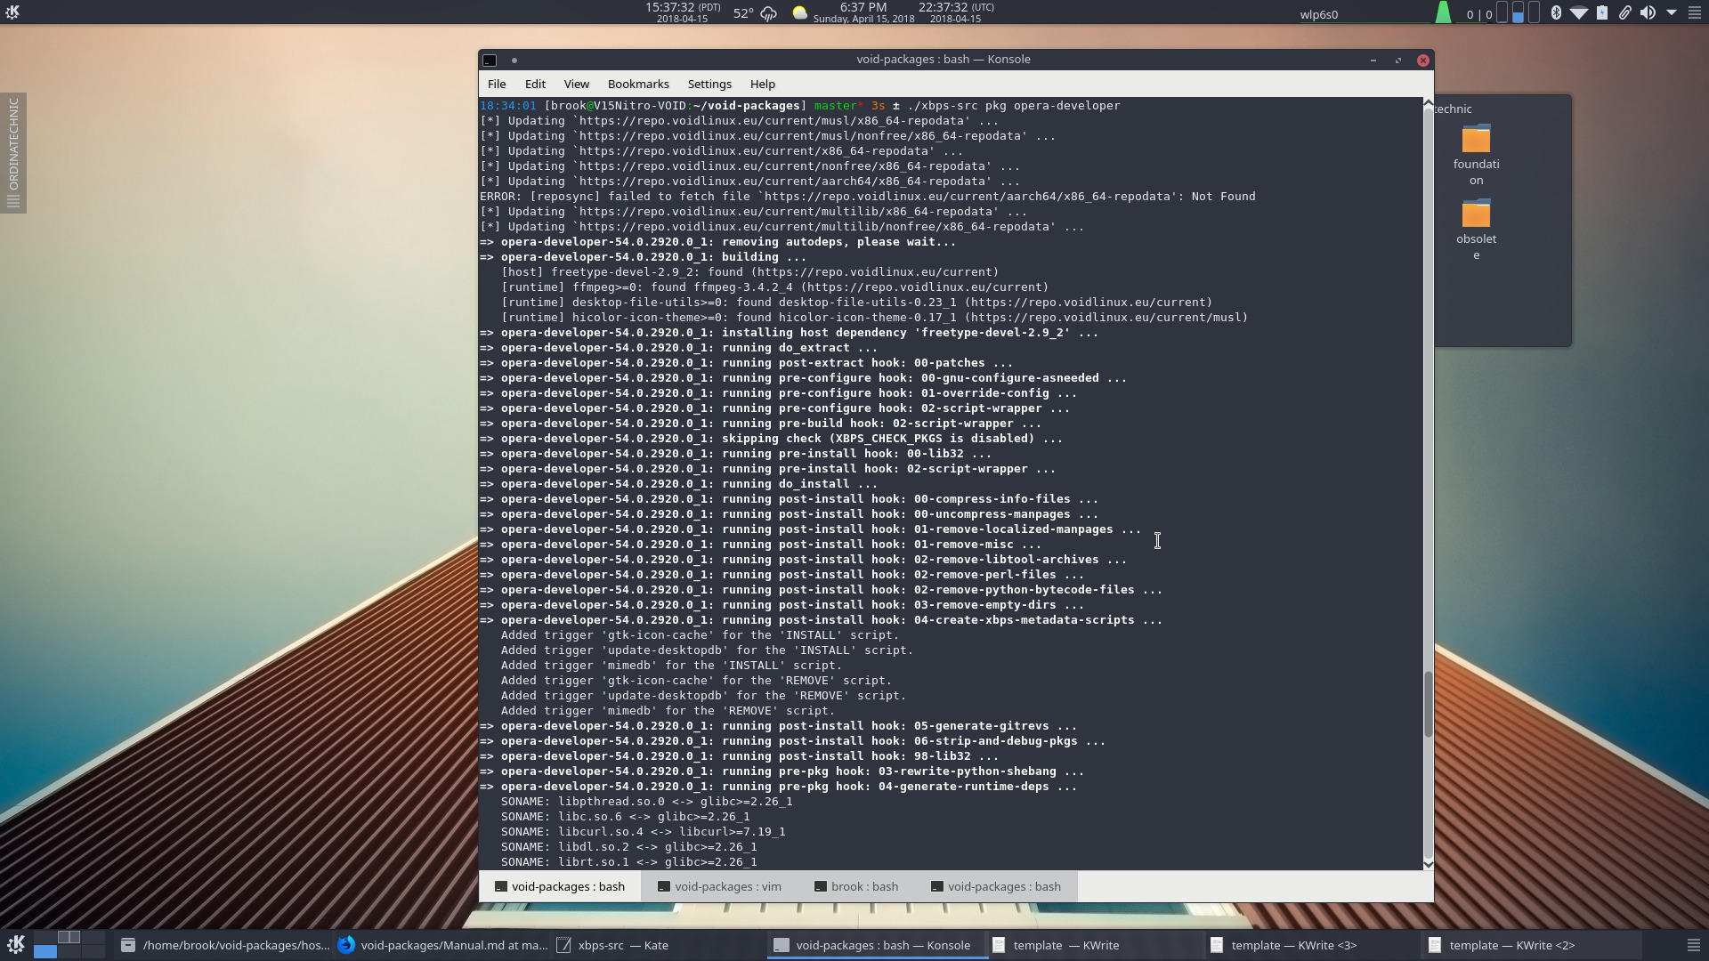Activate the void-packages : bash — Konsole taskbar entry
This screenshot has height=961, width=1709.
[x=878, y=945]
